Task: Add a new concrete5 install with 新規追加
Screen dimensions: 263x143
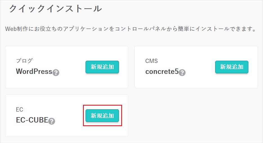Action: tap(231, 67)
